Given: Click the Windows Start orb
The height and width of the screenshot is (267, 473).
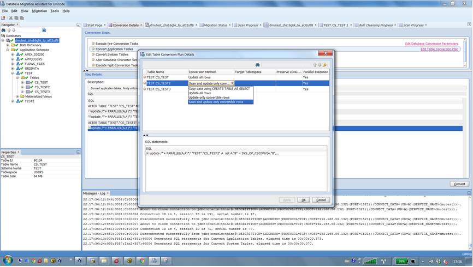Looking at the screenshot, I should (8, 260).
